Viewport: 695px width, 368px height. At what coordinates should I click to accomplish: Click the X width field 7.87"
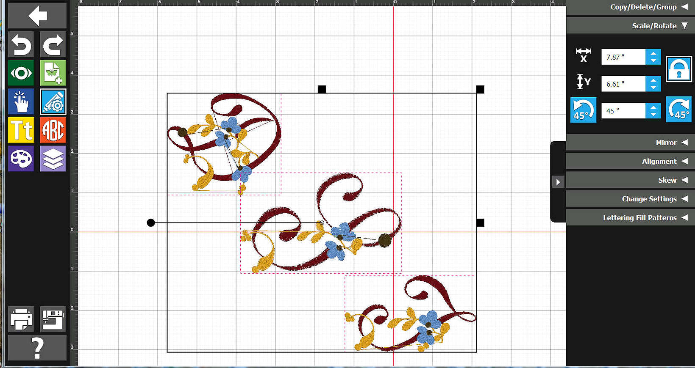click(x=623, y=57)
